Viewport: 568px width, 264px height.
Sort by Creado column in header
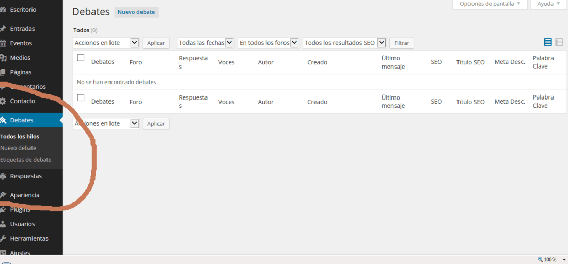(318, 62)
